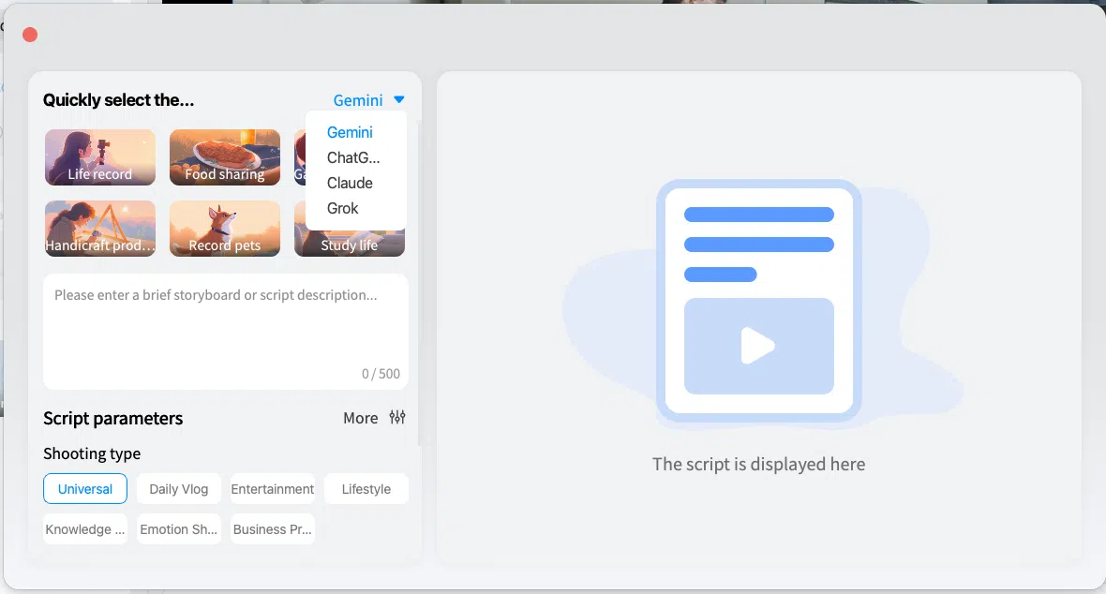Click the play icon in script placeholder
Image resolution: width=1106 pixels, height=594 pixels.
[757, 346]
